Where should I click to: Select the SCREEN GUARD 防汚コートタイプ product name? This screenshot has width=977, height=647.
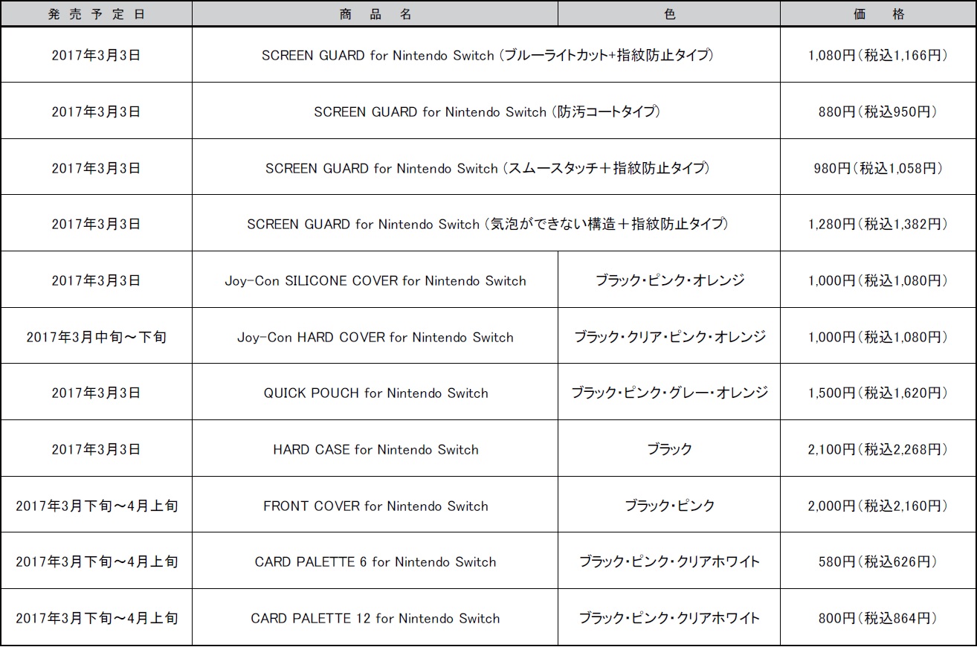click(x=486, y=112)
